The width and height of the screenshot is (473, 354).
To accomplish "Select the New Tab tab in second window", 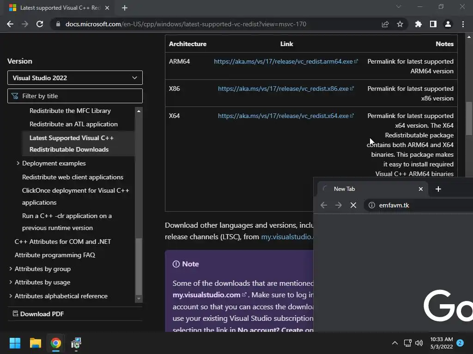I will 373,189.
